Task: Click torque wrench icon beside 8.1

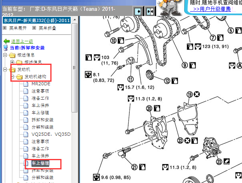Action: tap(88, 74)
